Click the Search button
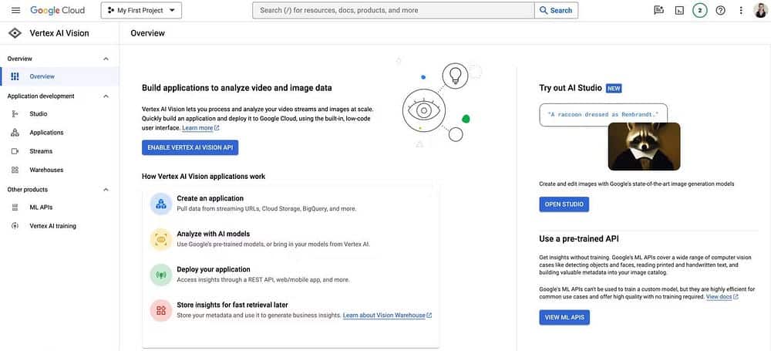771x351 pixels. pyautogui.click(x=556, y=10)
